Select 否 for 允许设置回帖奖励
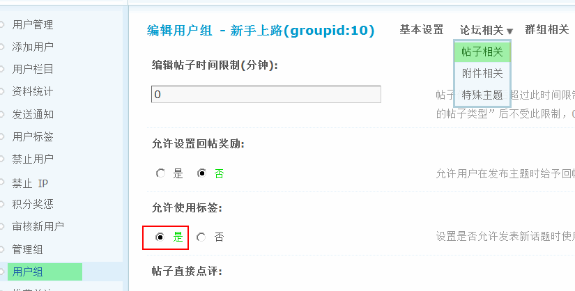The image size is (575, 291). coord(202,173)
